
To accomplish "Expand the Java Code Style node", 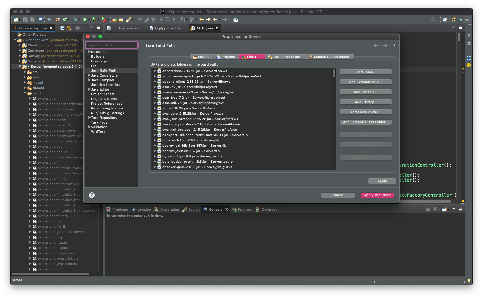I will pos(89,75).
